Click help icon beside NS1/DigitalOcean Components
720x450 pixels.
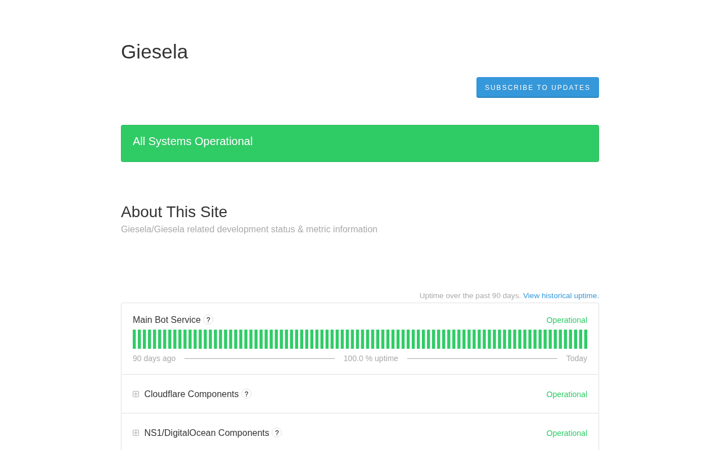point(277,433)
